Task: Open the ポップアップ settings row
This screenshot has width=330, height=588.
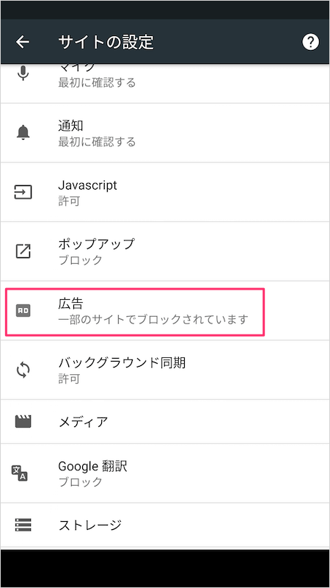Action: tap(165, 251)
